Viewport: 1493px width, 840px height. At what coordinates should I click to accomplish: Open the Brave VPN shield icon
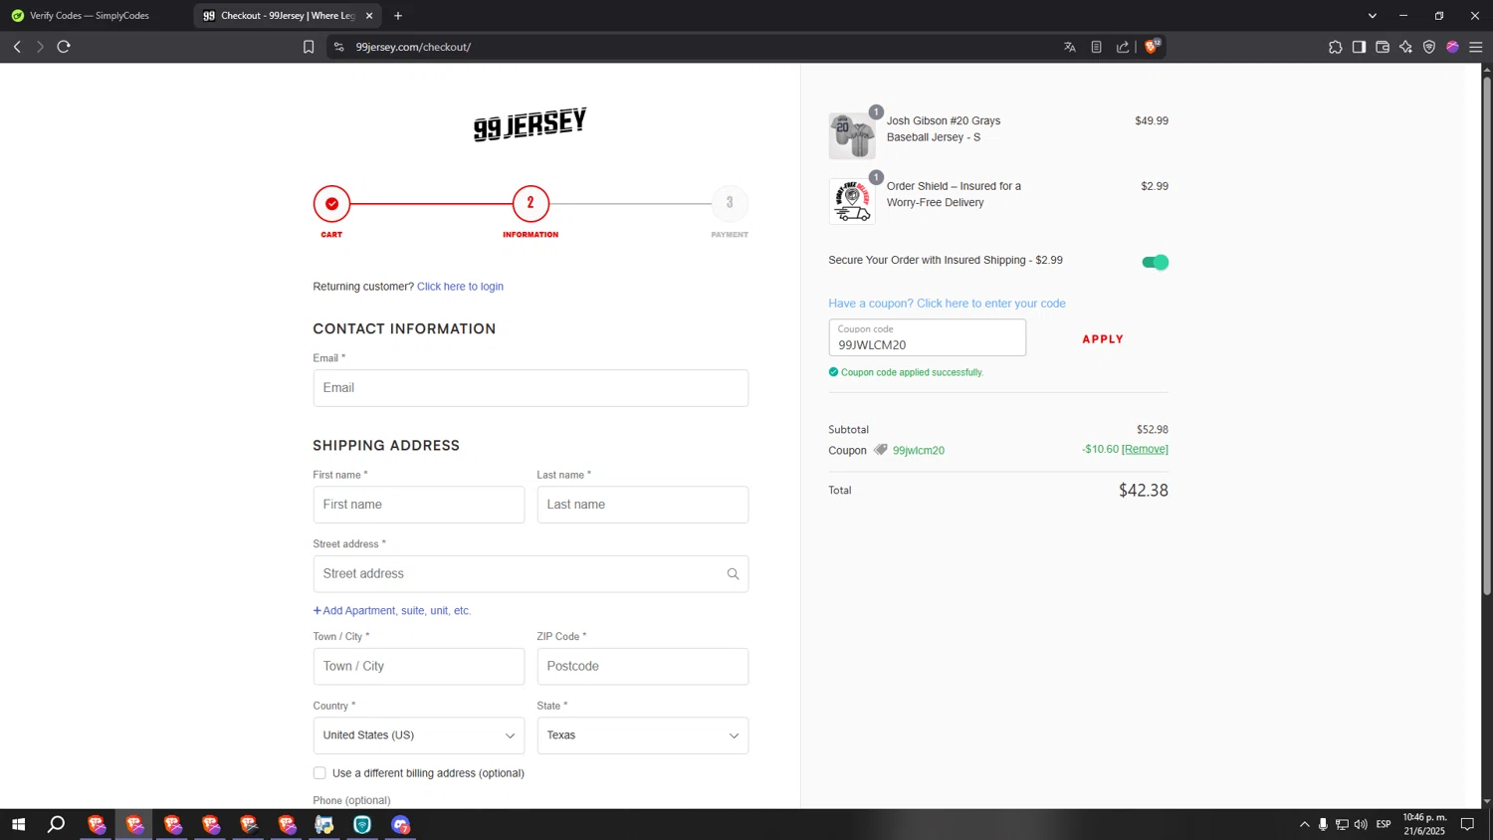coord(1429,47)
